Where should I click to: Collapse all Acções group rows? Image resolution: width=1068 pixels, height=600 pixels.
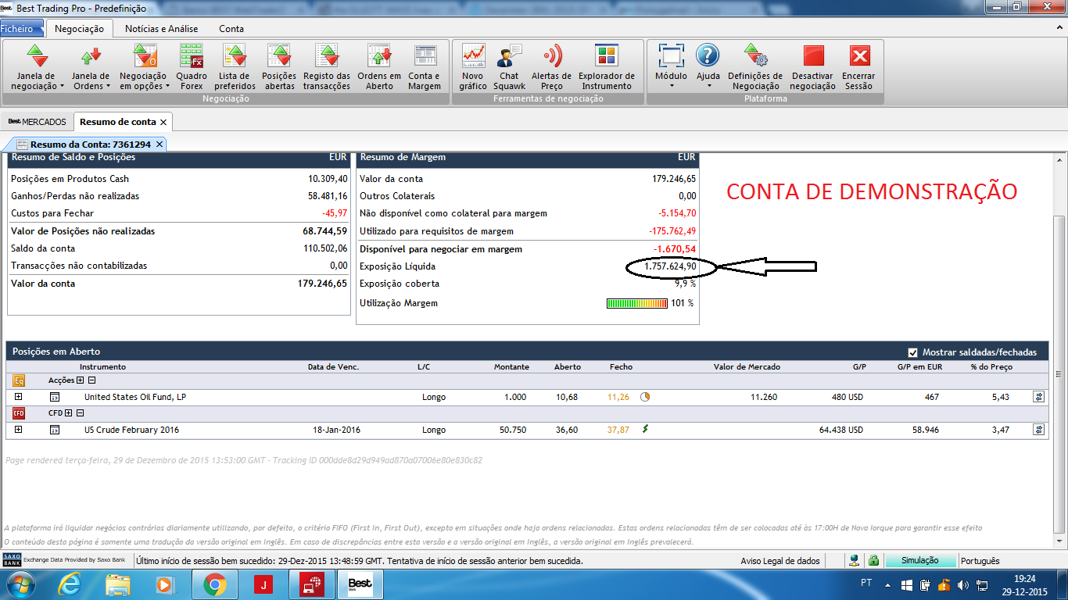click(x=91, y=380)
